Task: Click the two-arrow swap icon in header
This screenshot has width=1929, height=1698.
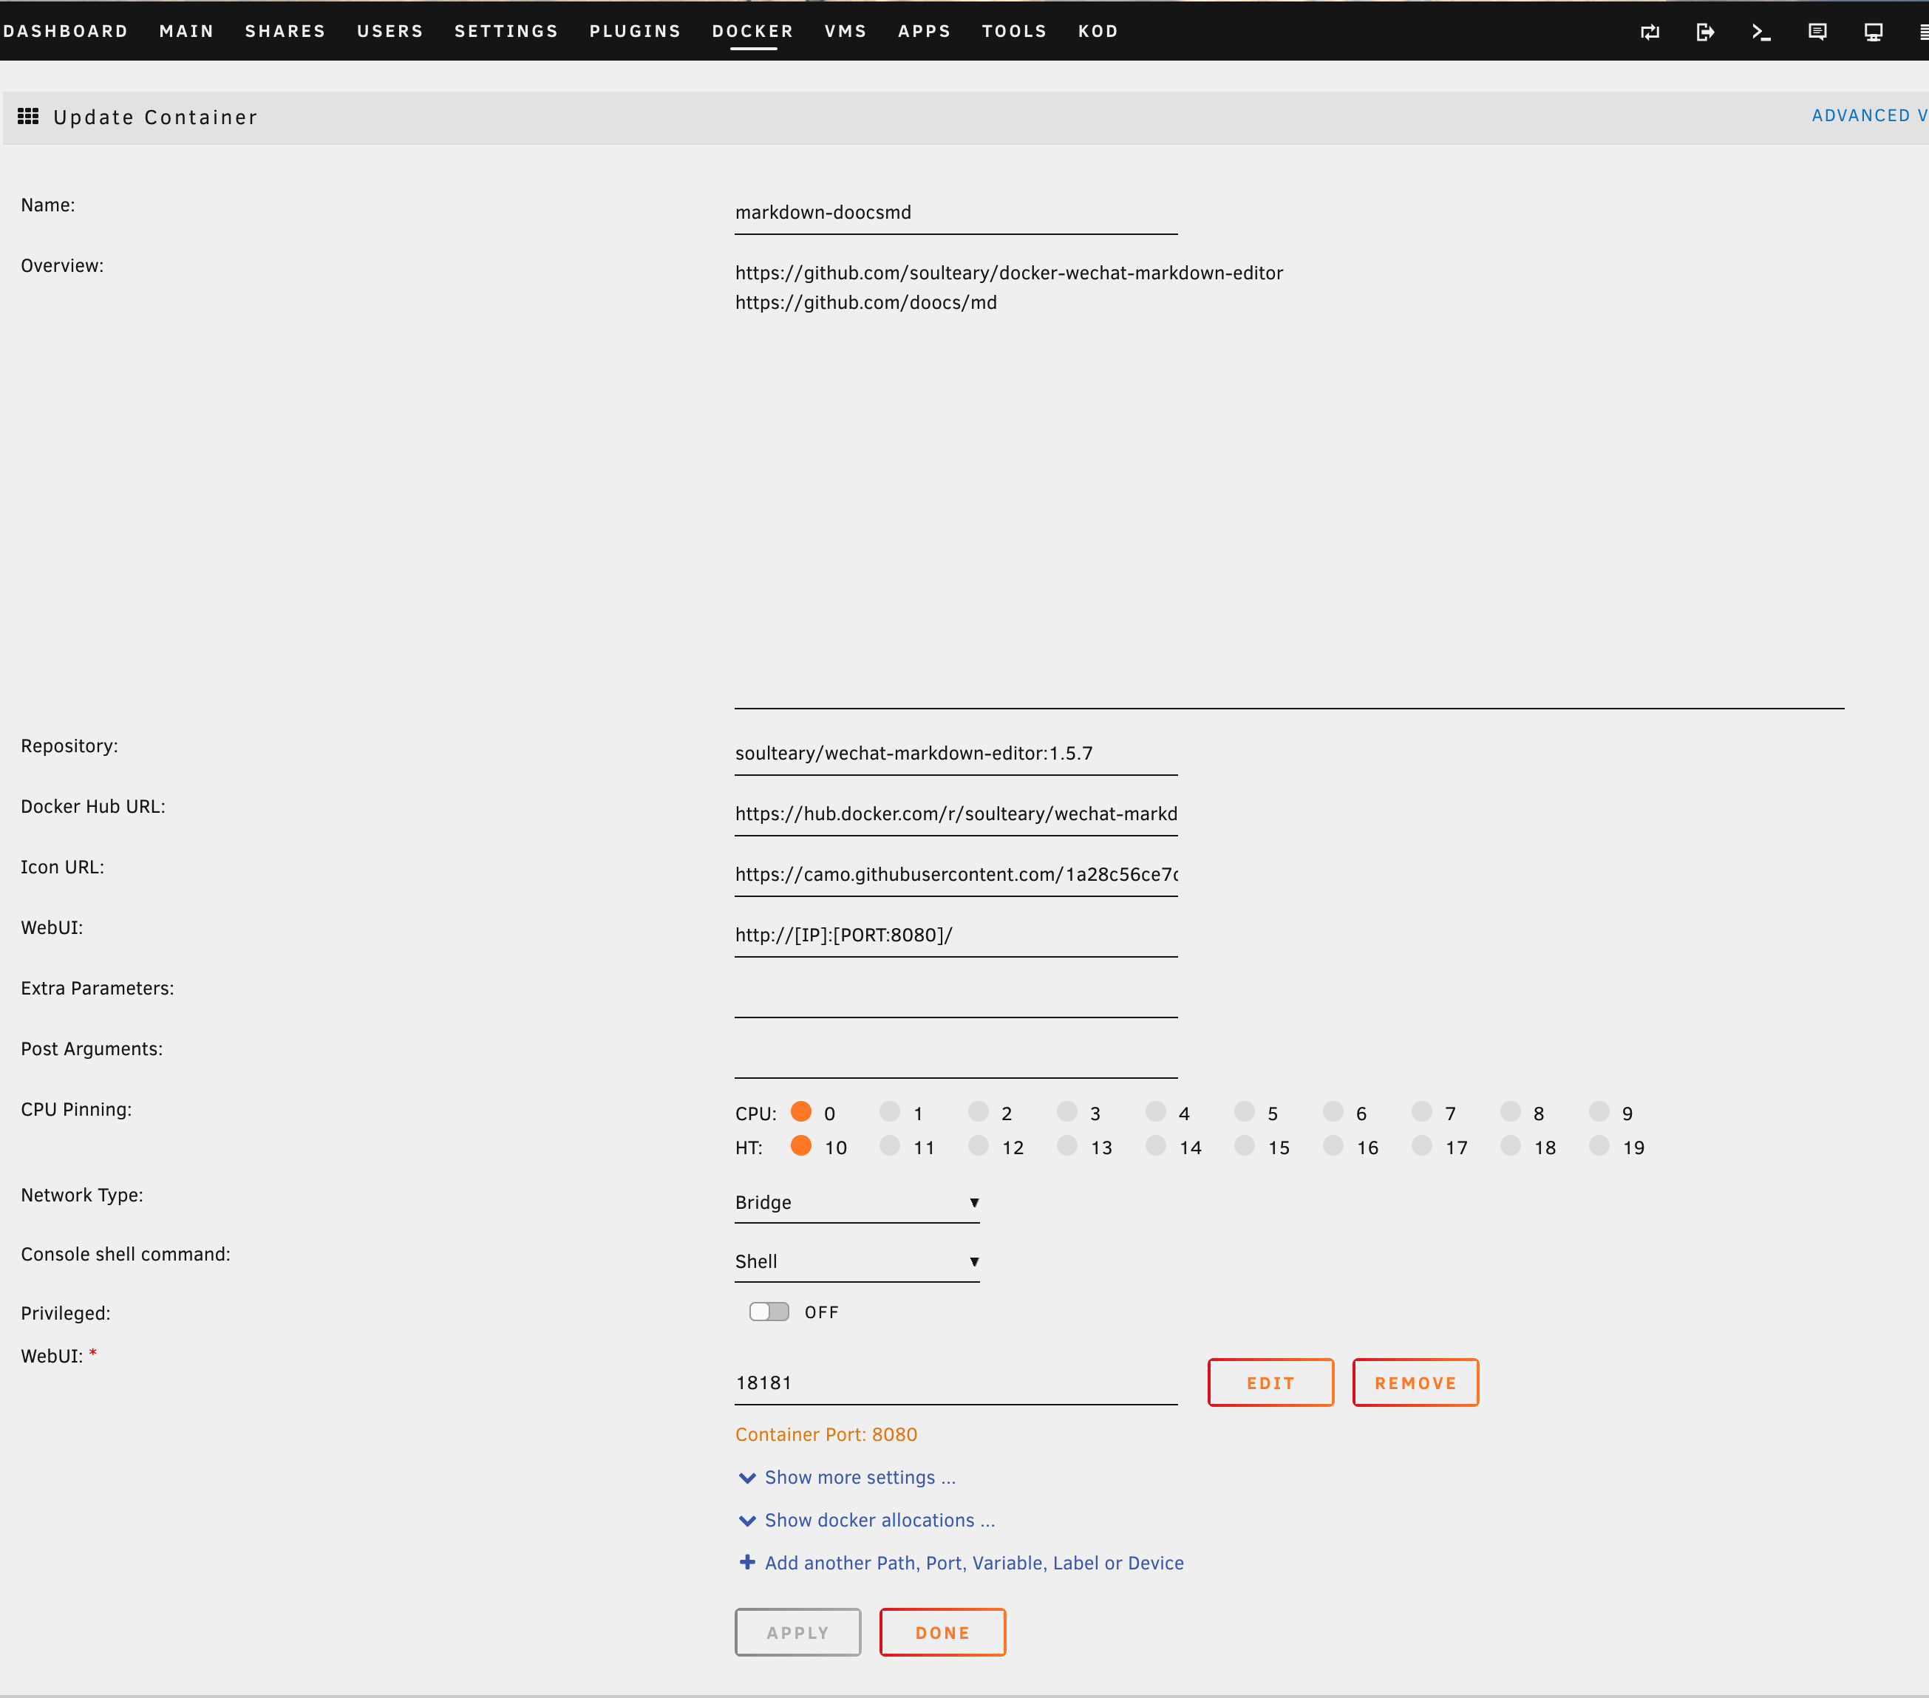Action: point(1650,32)
